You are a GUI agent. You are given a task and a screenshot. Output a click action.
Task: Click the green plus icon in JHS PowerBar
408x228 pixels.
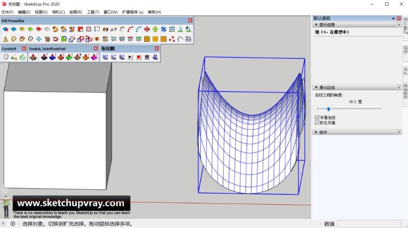155,29
